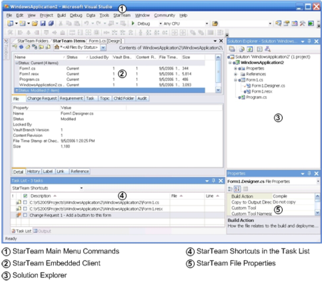The height and width of the screenshot is (284, 322).
Task: Switch to the StarTeam Folders tab
Action: tap(33, 41)
